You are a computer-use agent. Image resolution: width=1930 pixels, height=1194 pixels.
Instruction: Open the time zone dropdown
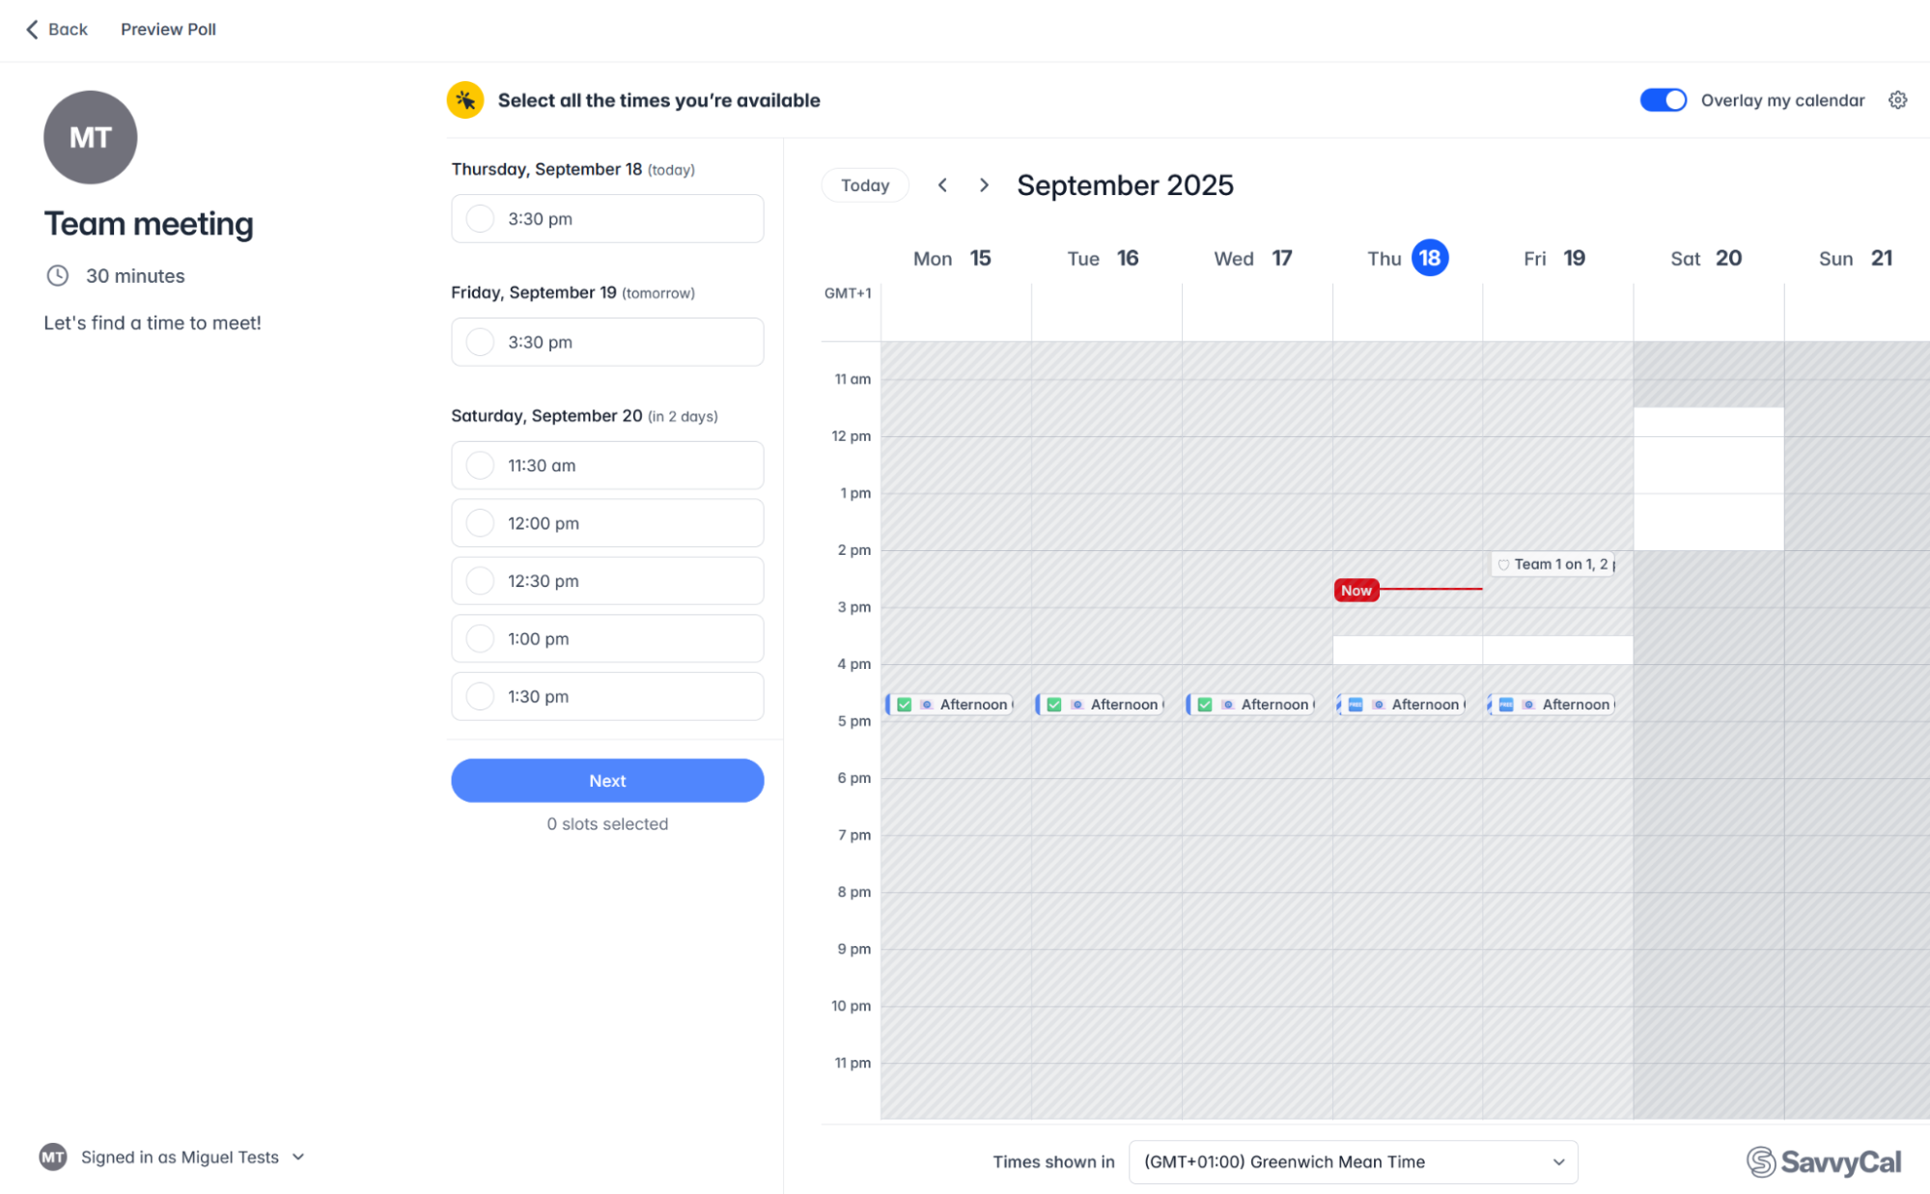[x=1352, y=1161]
